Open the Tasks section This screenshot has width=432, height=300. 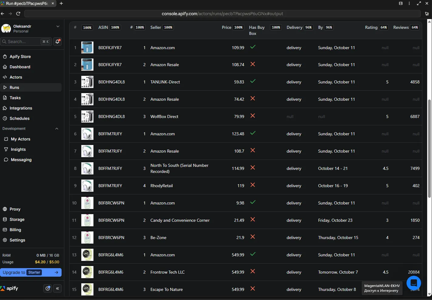[15, 98]
